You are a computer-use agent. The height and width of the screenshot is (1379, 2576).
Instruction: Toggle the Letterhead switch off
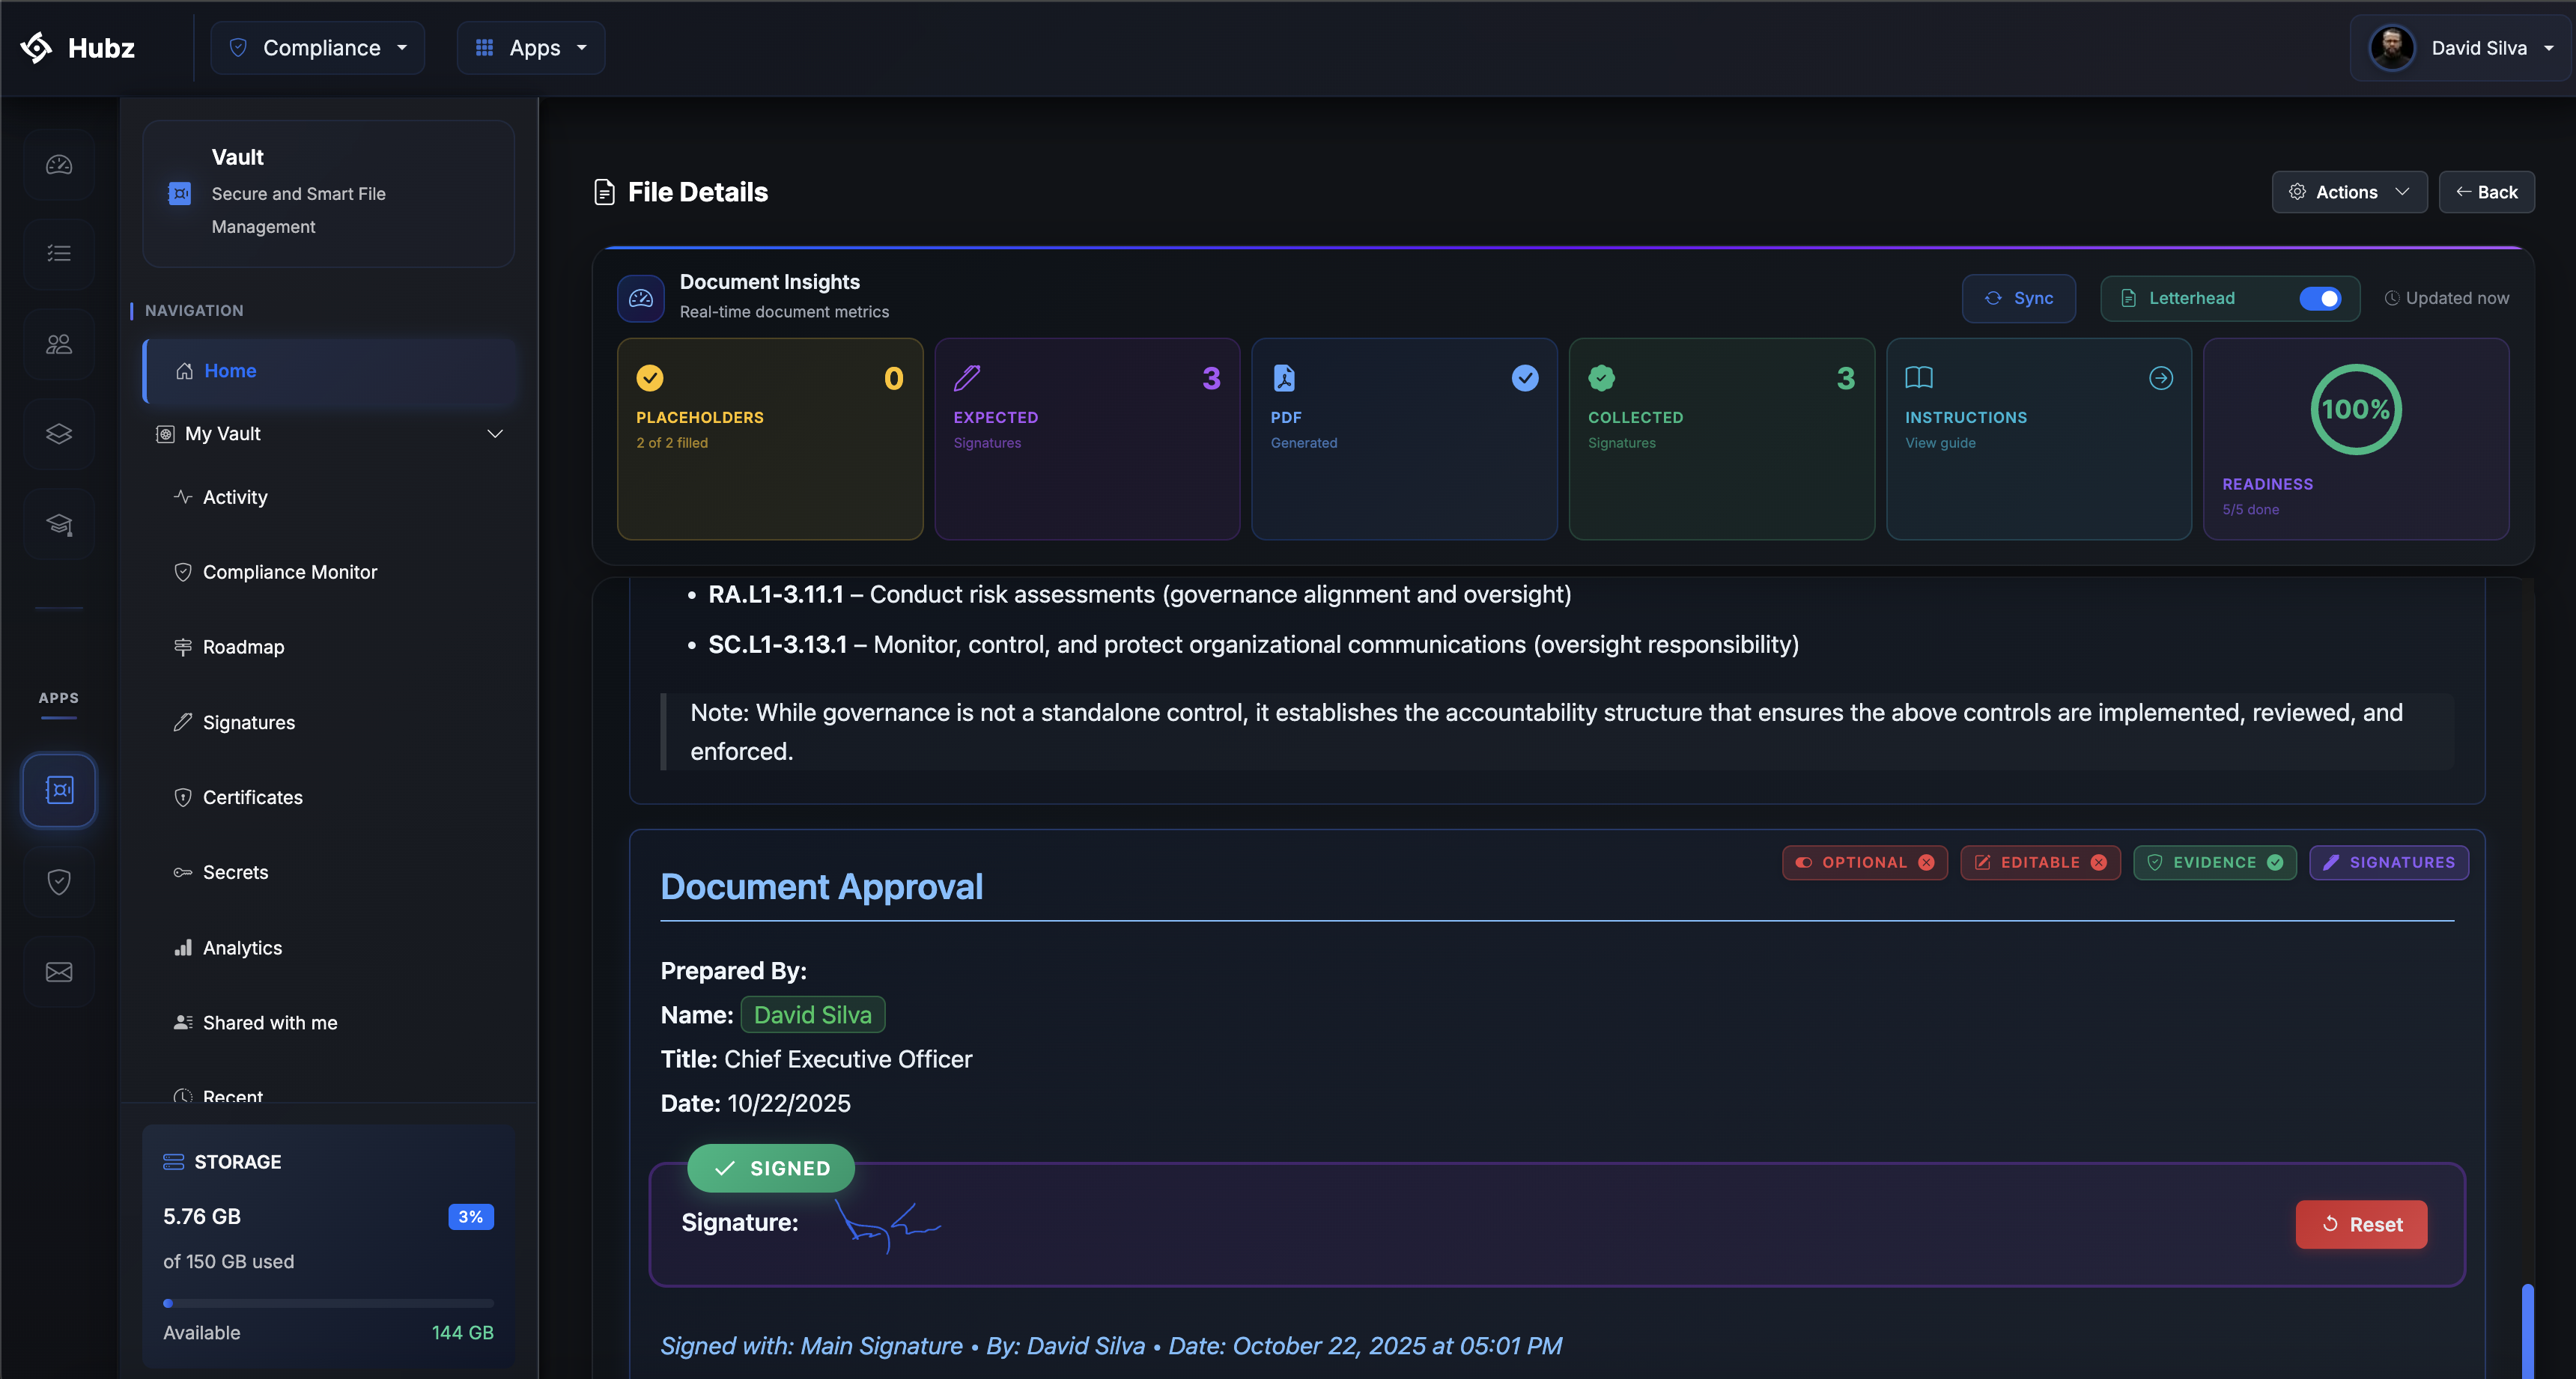[2319, 298]
